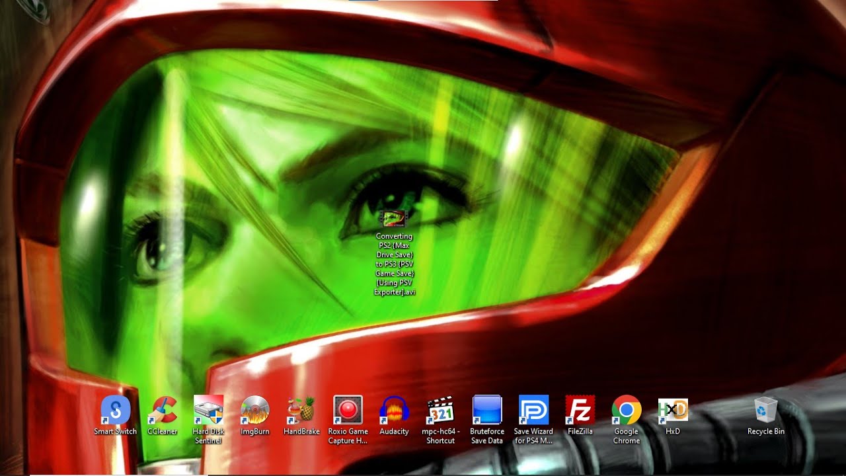Image resolution: width=846 pixels, height=476 pixels.
Task: Click the Recycle Bin icon
Action: (x=766, y=411)
